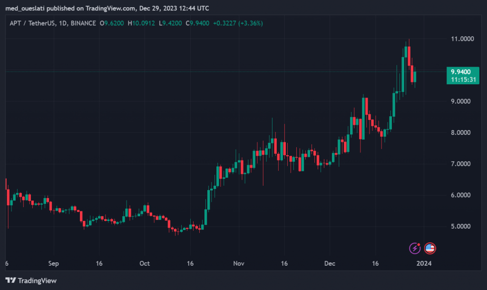Select the Nov label on time axis

pos(238,263)
